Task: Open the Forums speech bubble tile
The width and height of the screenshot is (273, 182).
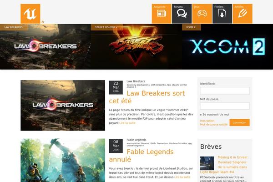Action: (x=182, y=14)
